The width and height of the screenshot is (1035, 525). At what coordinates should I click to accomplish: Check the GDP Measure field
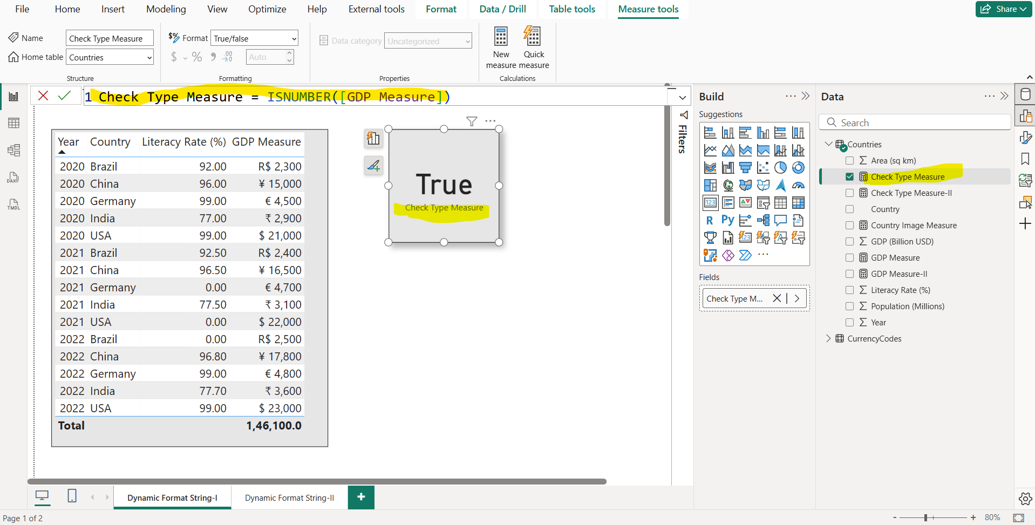850,257
